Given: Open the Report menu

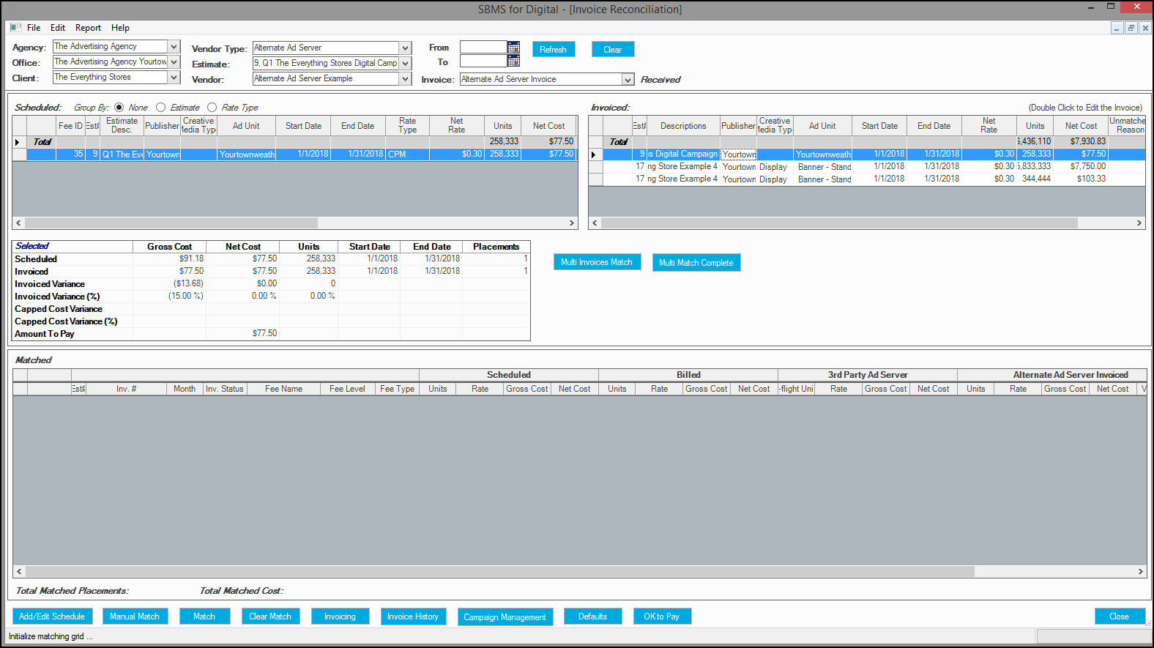Looking at the screenshot, I should click(x=88, y=28).
